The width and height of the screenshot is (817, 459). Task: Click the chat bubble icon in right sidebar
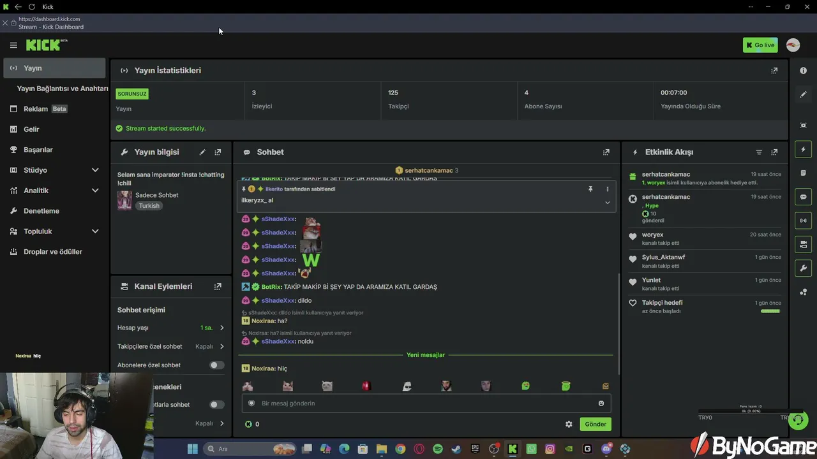(803, 197)
